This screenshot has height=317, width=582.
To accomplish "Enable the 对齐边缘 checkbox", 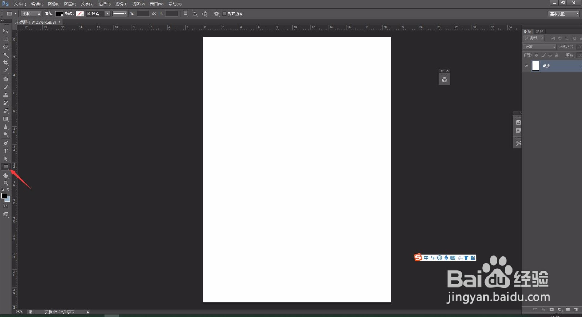I will click(x=224, y=13).
